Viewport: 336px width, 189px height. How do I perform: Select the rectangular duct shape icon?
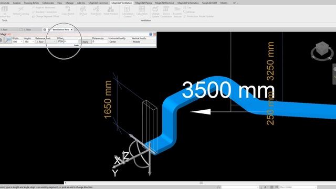8,40
